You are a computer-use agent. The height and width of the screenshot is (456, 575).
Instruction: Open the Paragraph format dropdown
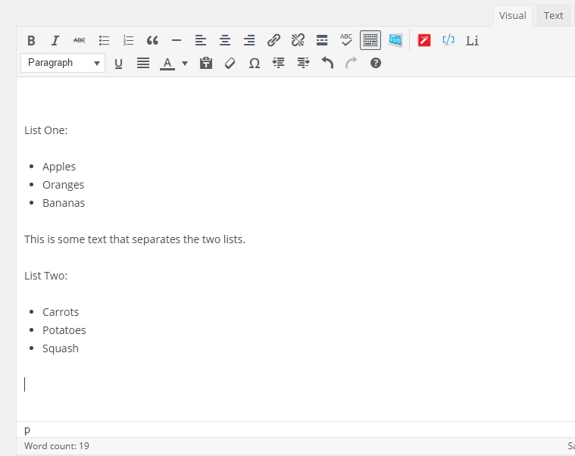point(63,63)
